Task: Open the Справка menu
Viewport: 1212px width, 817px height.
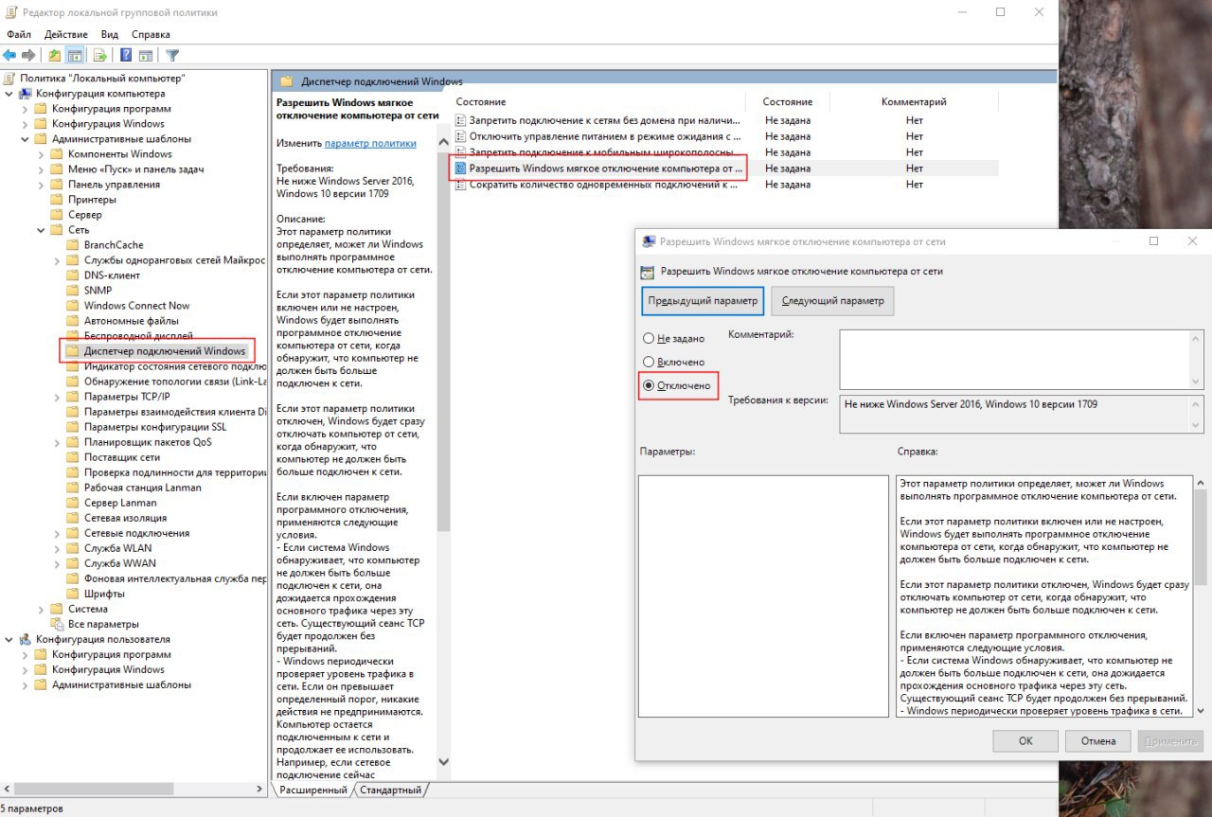Action: [x=151, y=34]
